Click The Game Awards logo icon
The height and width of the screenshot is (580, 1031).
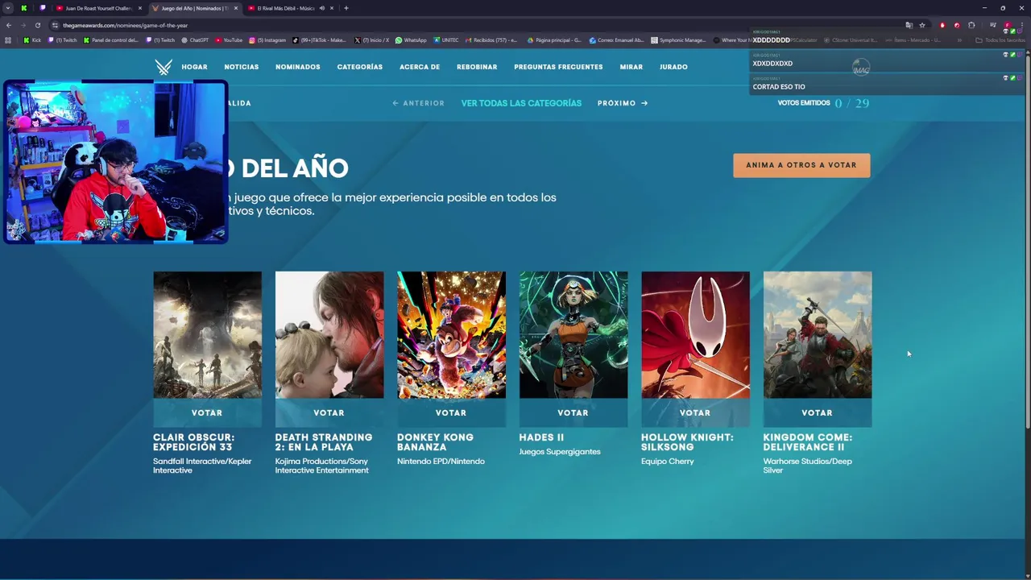[164, 67]
